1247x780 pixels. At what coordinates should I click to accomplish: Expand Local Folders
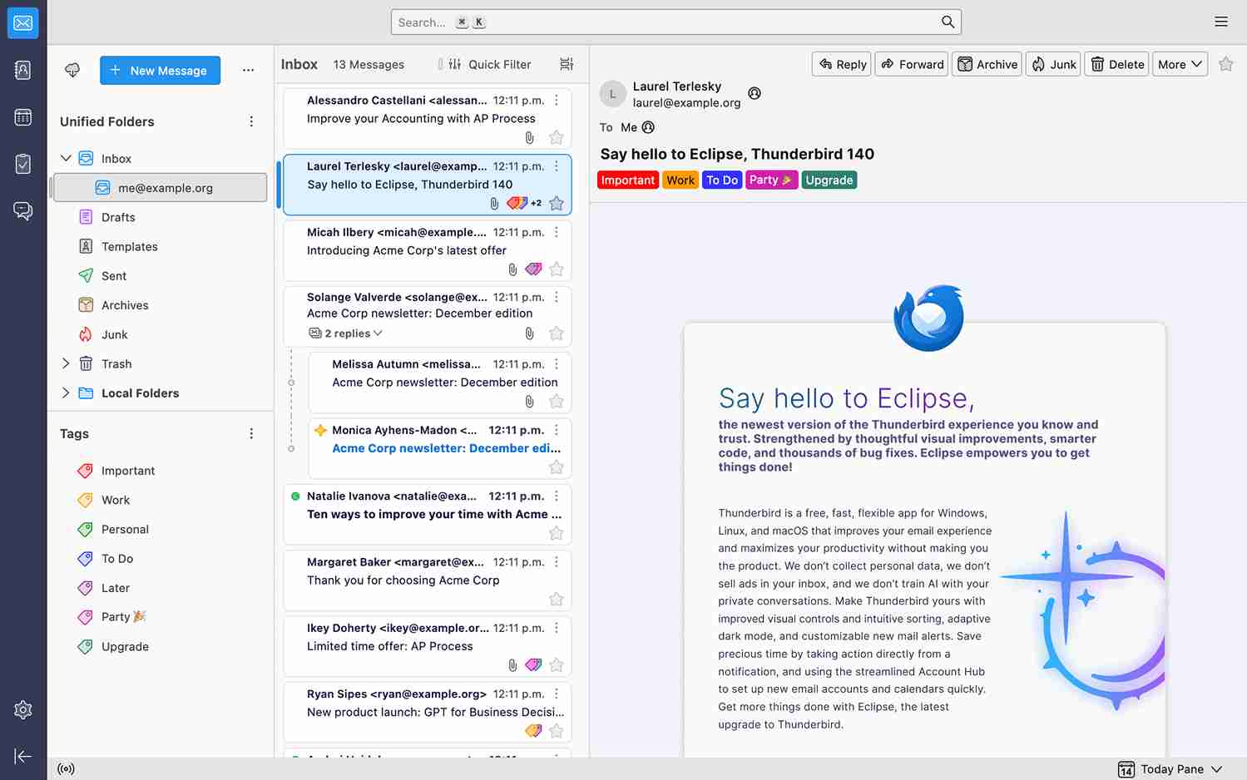click(66, 392)
